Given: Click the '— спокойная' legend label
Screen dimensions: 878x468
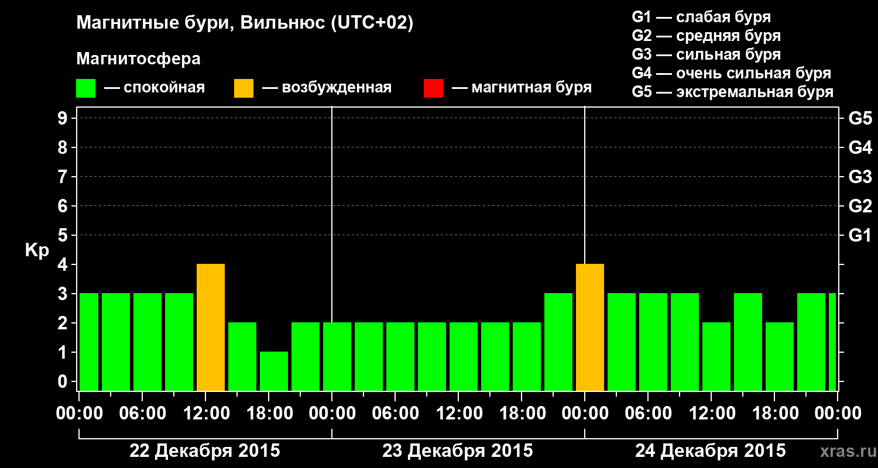Looking at the screenshot, I should [x=155, y=88].
